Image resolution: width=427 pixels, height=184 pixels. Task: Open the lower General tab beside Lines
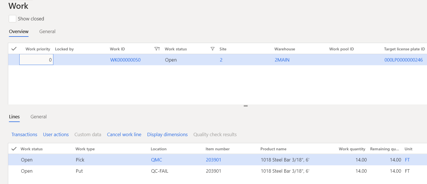(x=39, y=117)
